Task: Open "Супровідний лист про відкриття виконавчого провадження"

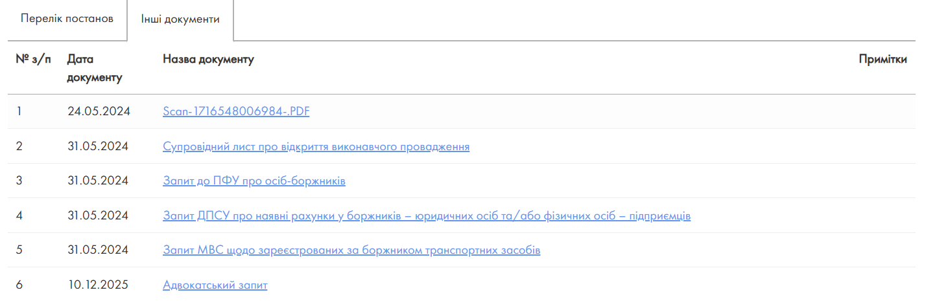Action: 316,146
